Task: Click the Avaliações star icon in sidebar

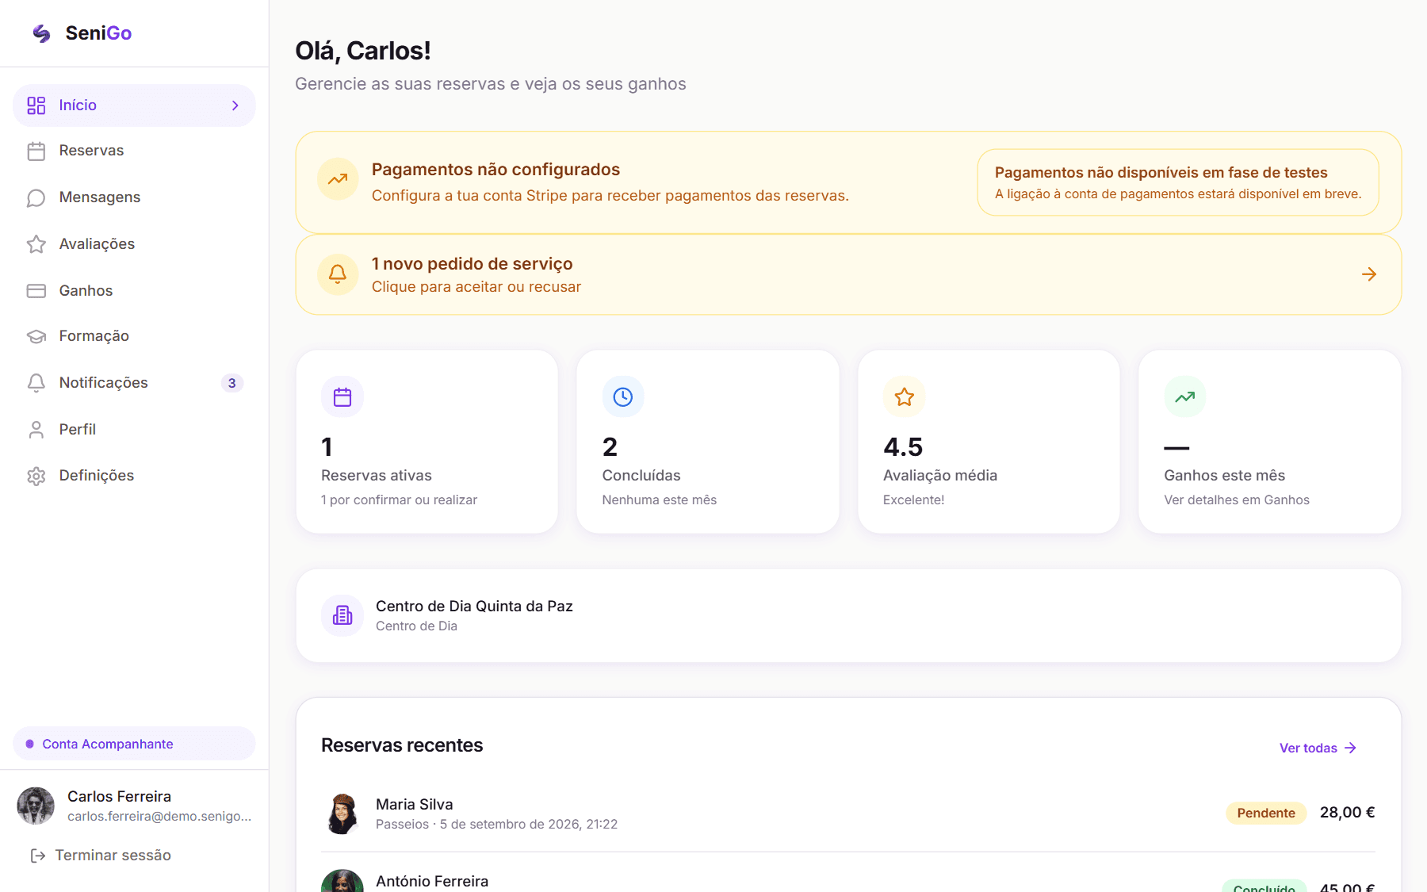Action: 36,244
